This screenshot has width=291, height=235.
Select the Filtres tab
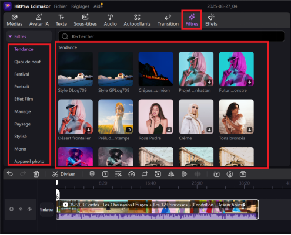pos(192,20)
